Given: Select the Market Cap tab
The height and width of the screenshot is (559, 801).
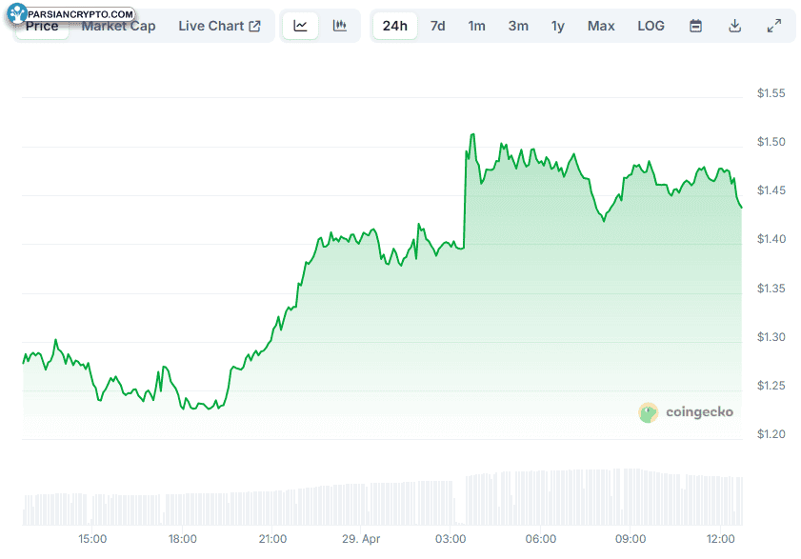Looking at the screenshot, I should tap(118, 26).
